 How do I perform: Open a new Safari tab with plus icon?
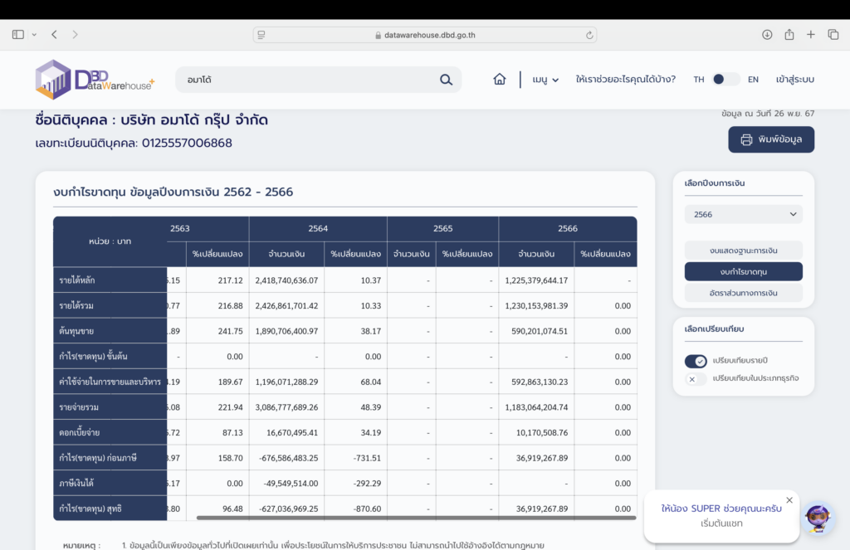click(x=811, y=35)
